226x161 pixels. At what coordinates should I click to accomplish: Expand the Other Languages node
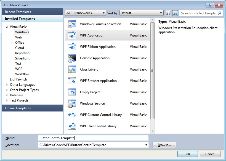(7, 85)
